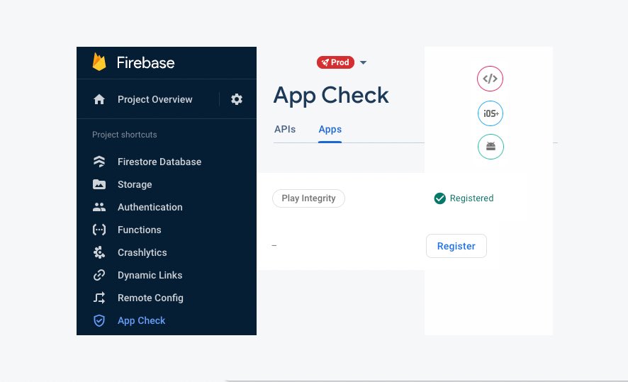The width and height of the screenshot is (628, 382).
Task: Expand the Prod project dropdown arrow
Action: [363, 62]
